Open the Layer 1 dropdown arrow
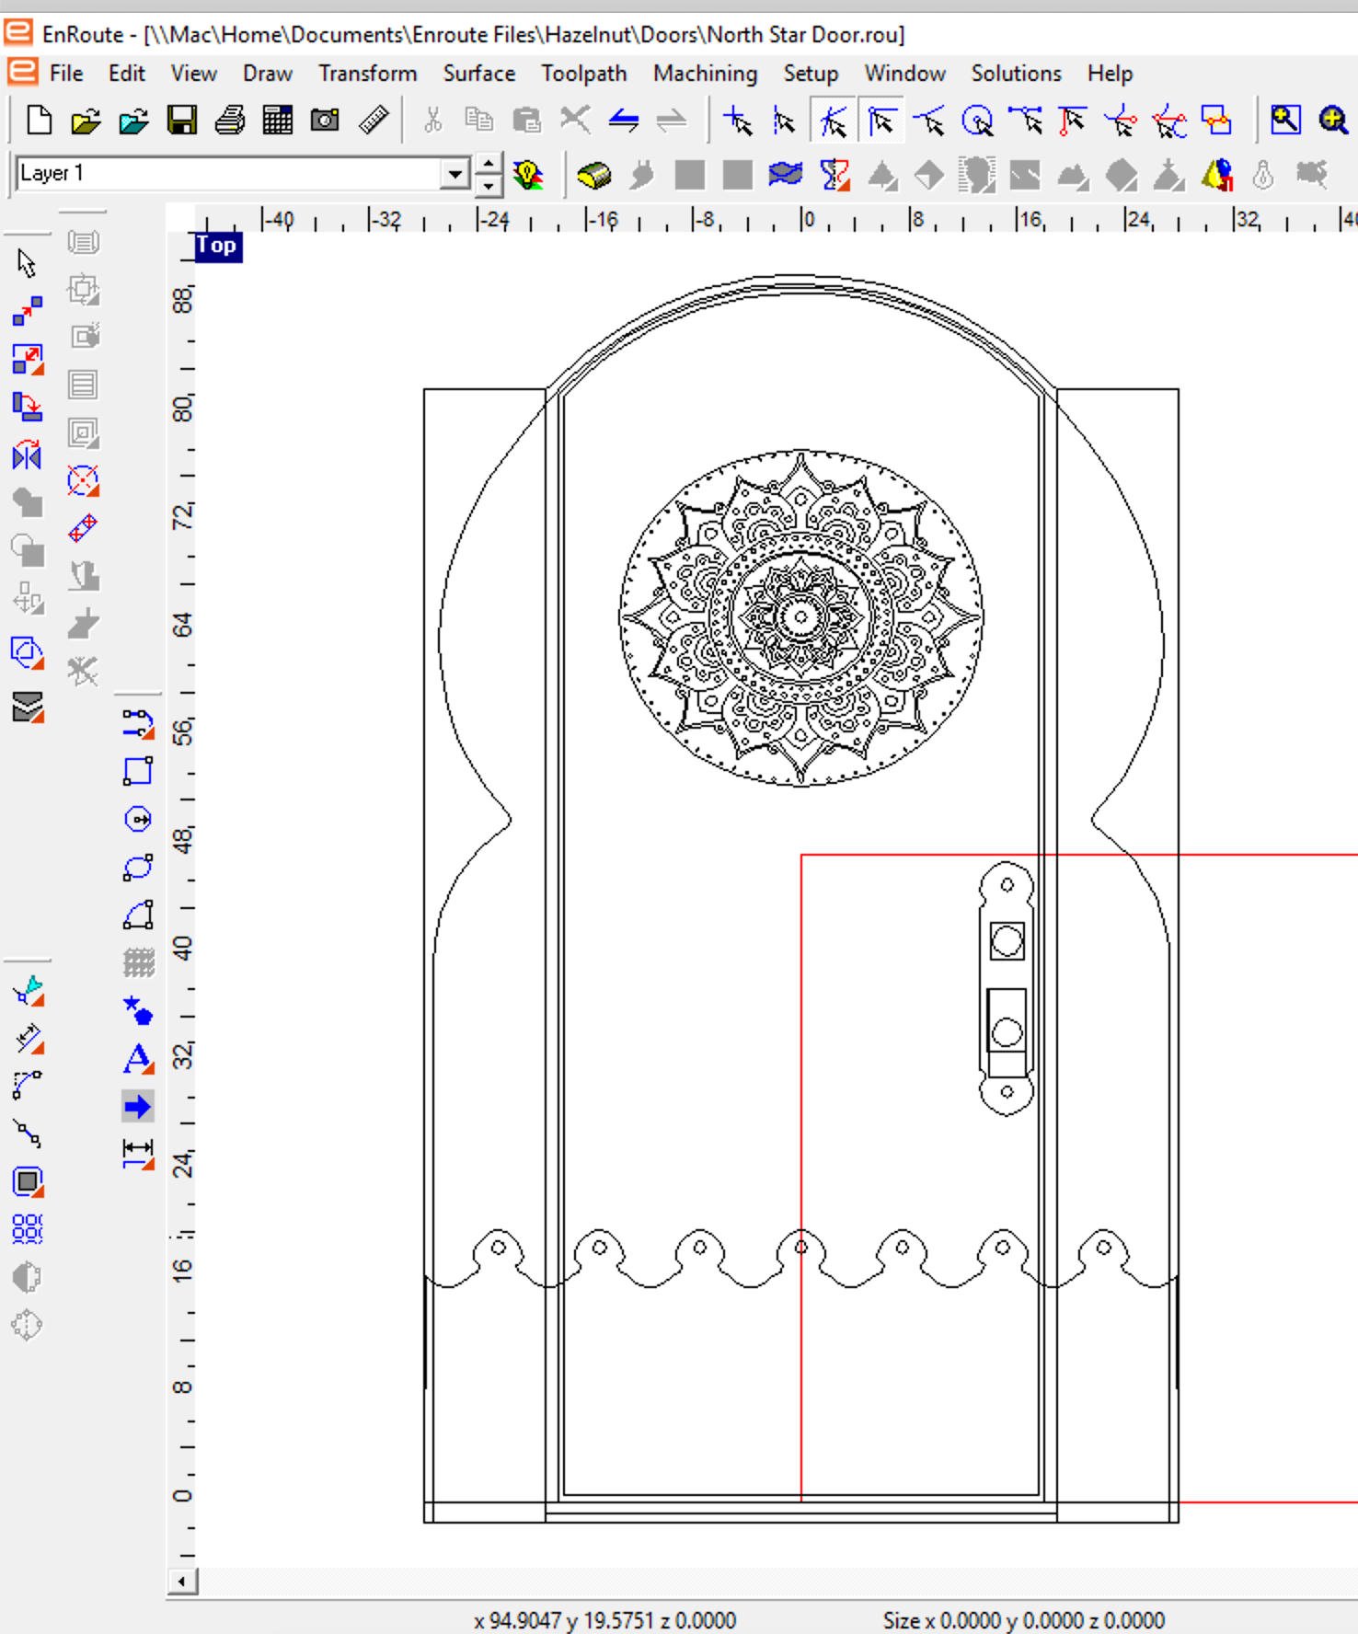This screenshot has width=1358, height=1634. [x=455, y=174]
